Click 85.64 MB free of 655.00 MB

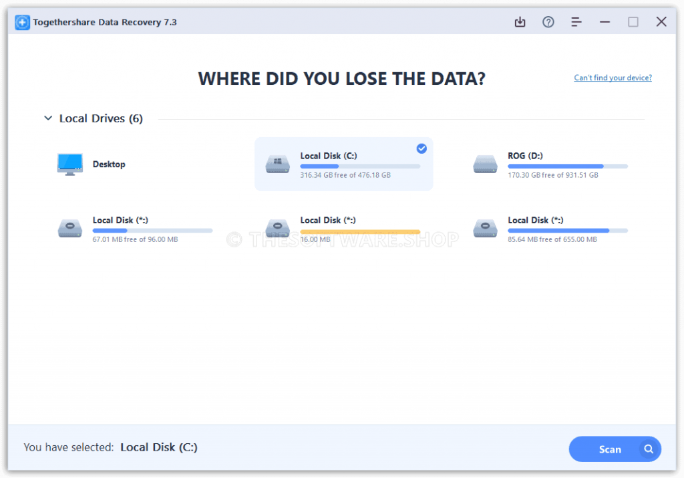click(552, 239)
